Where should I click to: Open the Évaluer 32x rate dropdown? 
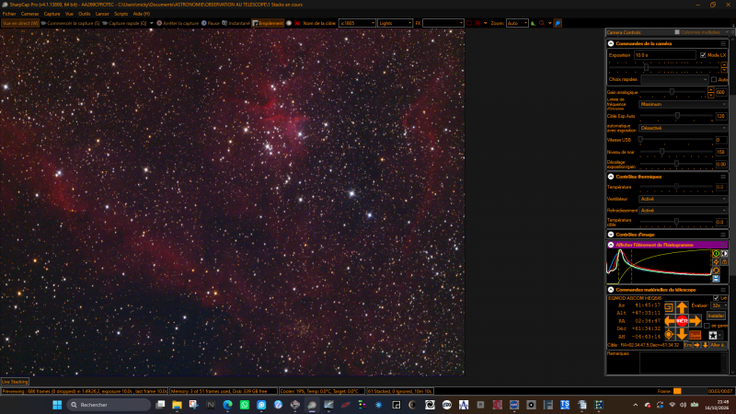719,305
